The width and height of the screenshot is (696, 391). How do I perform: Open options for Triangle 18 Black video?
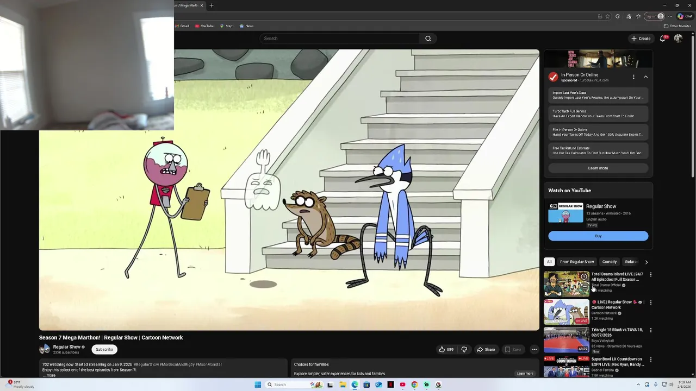[x=650, y=330]
